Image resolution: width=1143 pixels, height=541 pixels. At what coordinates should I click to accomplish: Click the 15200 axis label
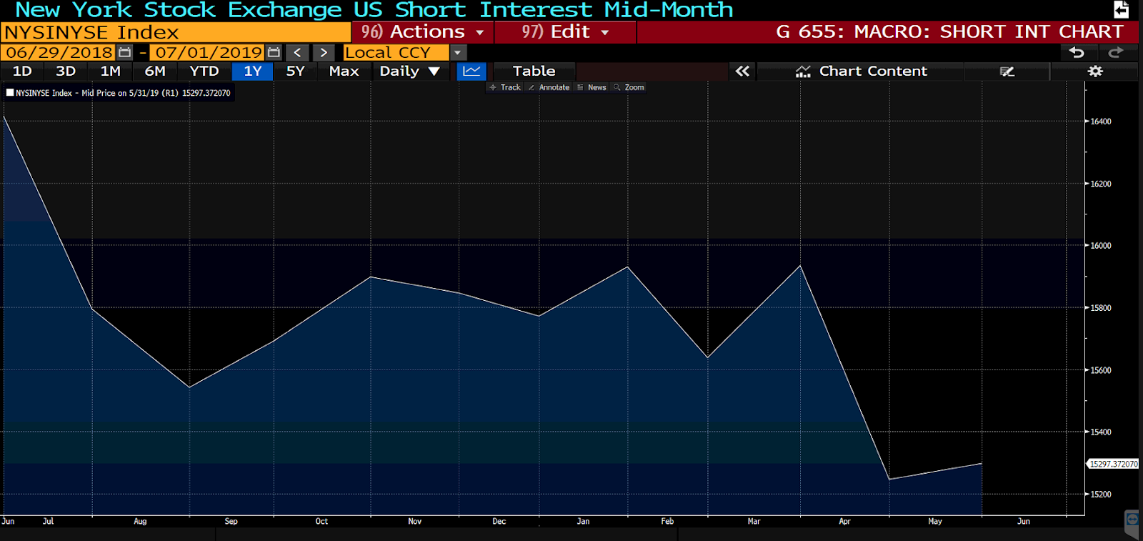coord(1101,495)
